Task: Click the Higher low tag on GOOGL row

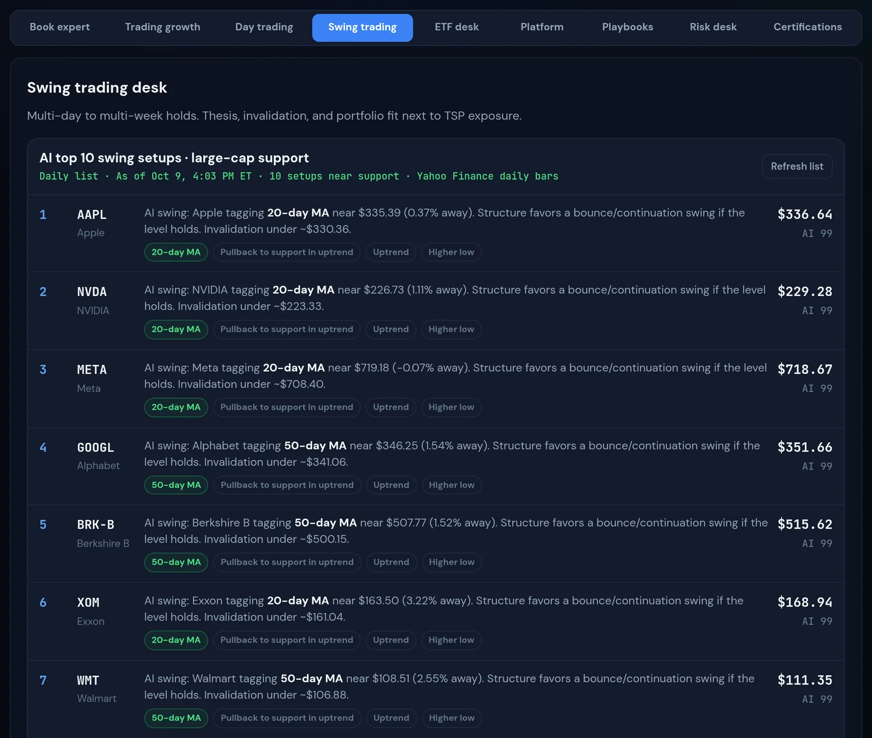Action: coord(452,485)
